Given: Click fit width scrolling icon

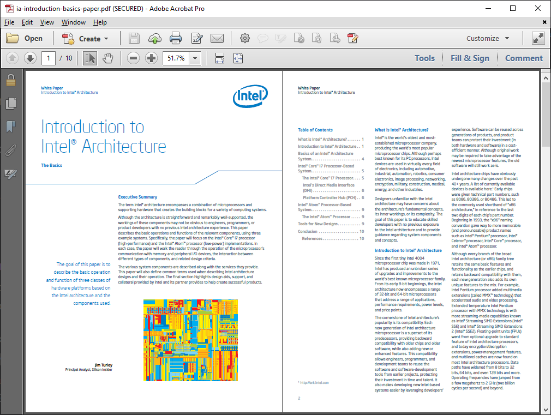Looking at the screenshot, I should (220, 58).
